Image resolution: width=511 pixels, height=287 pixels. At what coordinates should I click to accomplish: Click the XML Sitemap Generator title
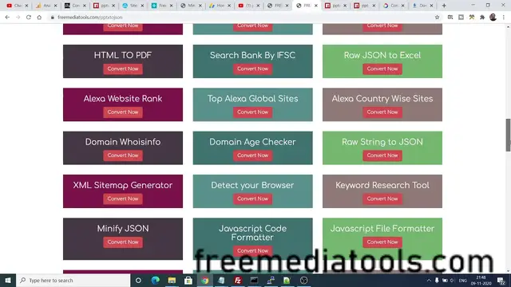click(x=123, y=185)
